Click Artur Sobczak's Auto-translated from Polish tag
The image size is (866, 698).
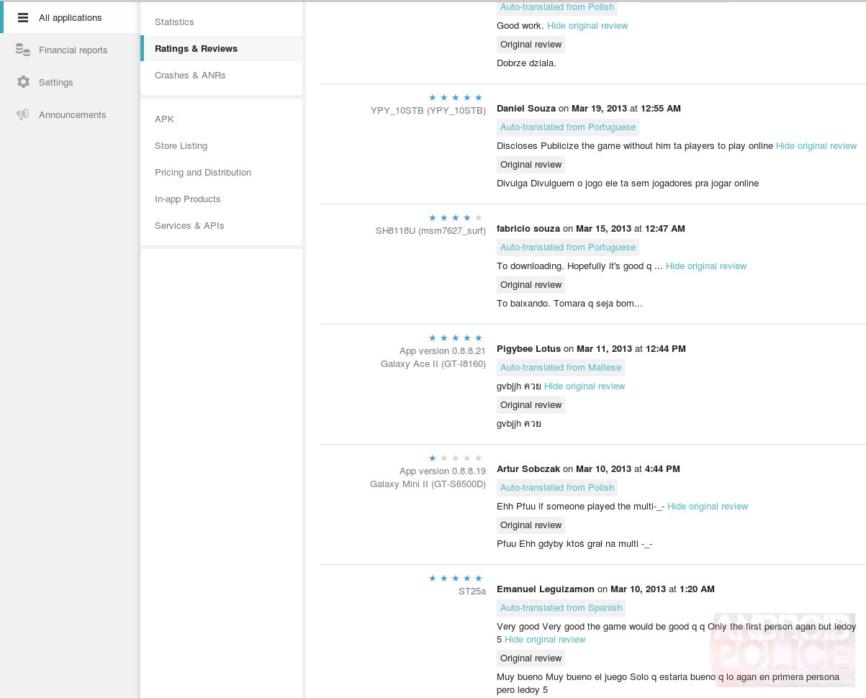(557, 488)
